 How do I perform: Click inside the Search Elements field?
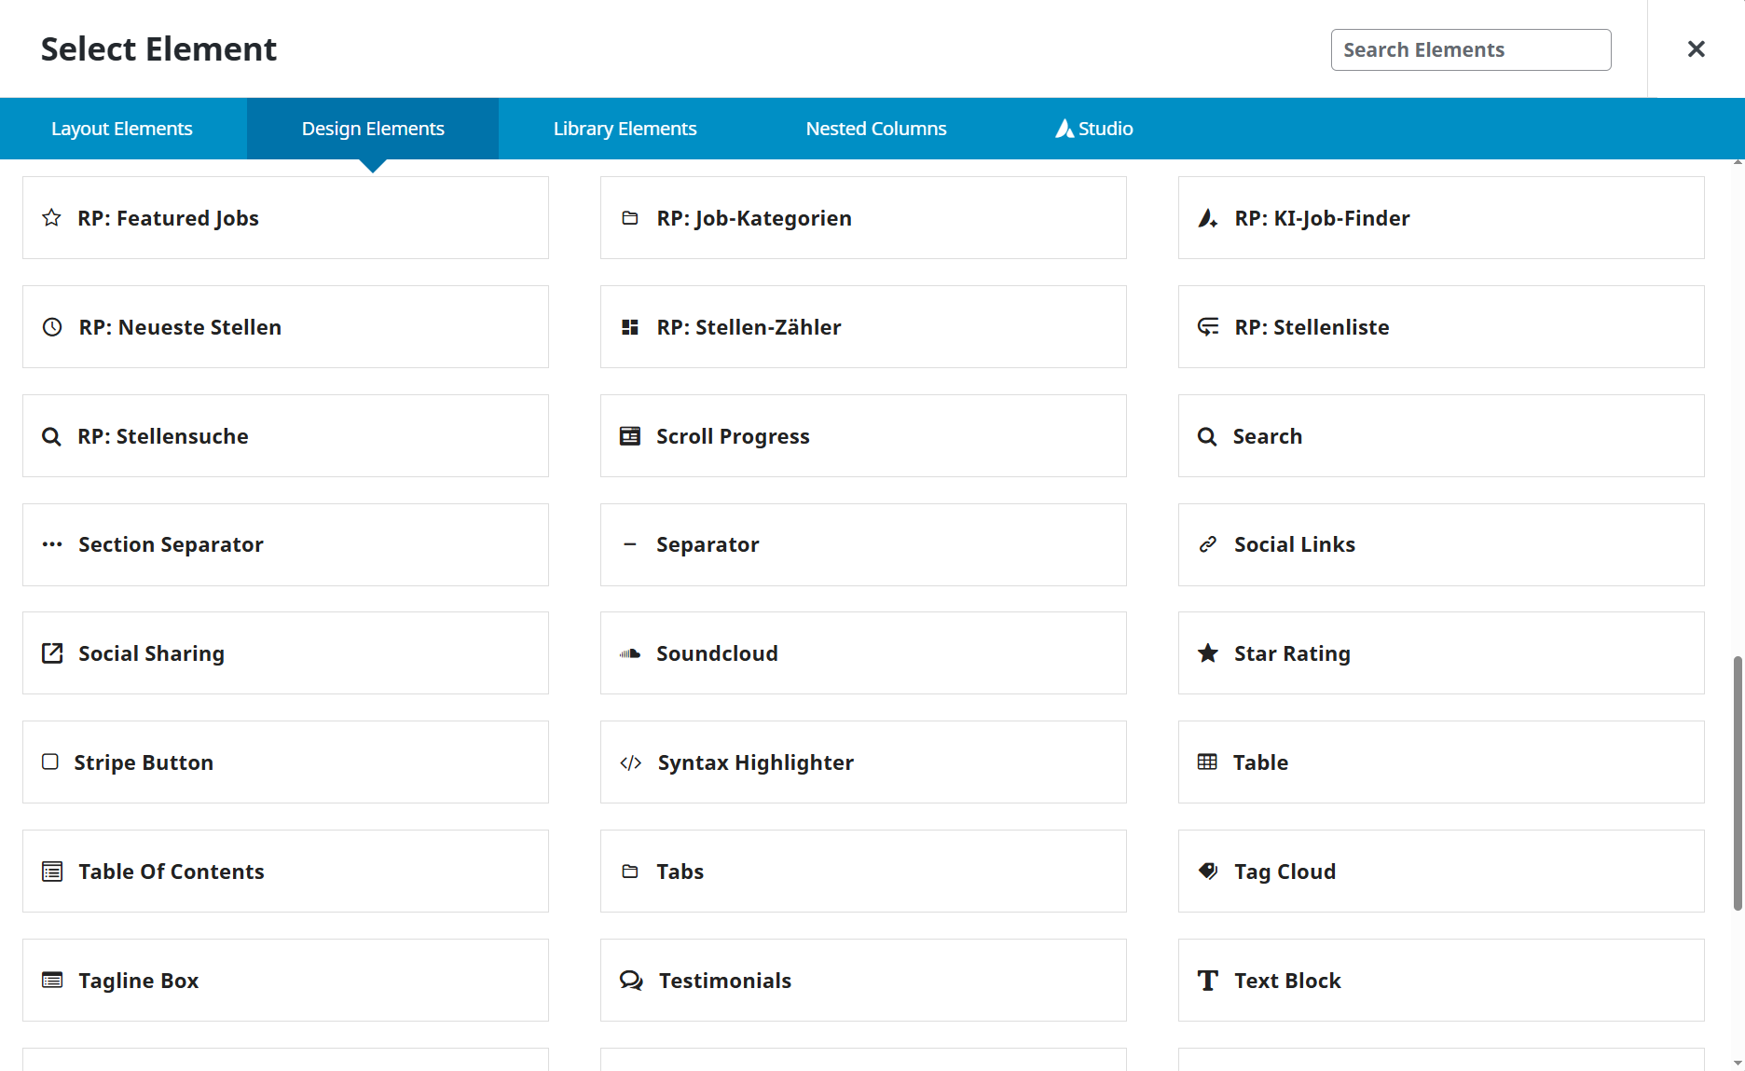(x=1470, y=49)
